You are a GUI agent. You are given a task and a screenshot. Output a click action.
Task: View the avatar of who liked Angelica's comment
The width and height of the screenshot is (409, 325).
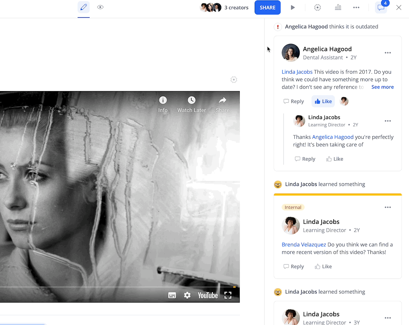(344, 101)
